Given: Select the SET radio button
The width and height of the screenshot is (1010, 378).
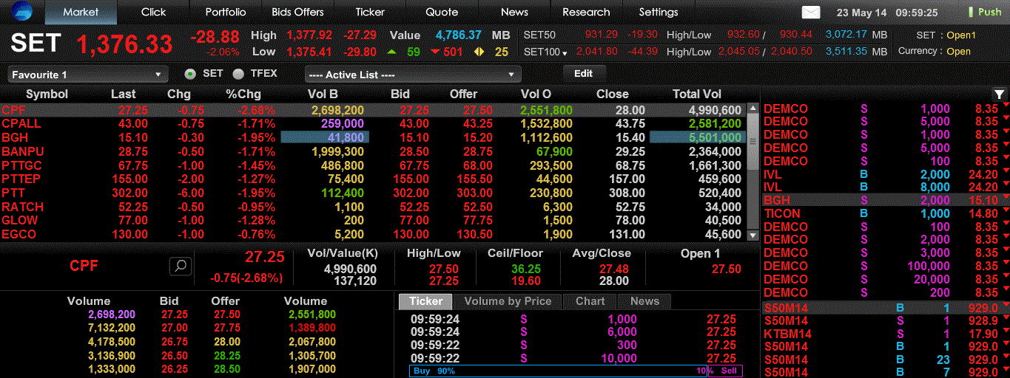Looking at the screenshot, I should 190,74.
